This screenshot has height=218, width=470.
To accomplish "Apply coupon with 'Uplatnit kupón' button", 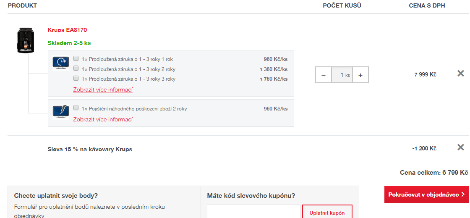I will [327, 211].
